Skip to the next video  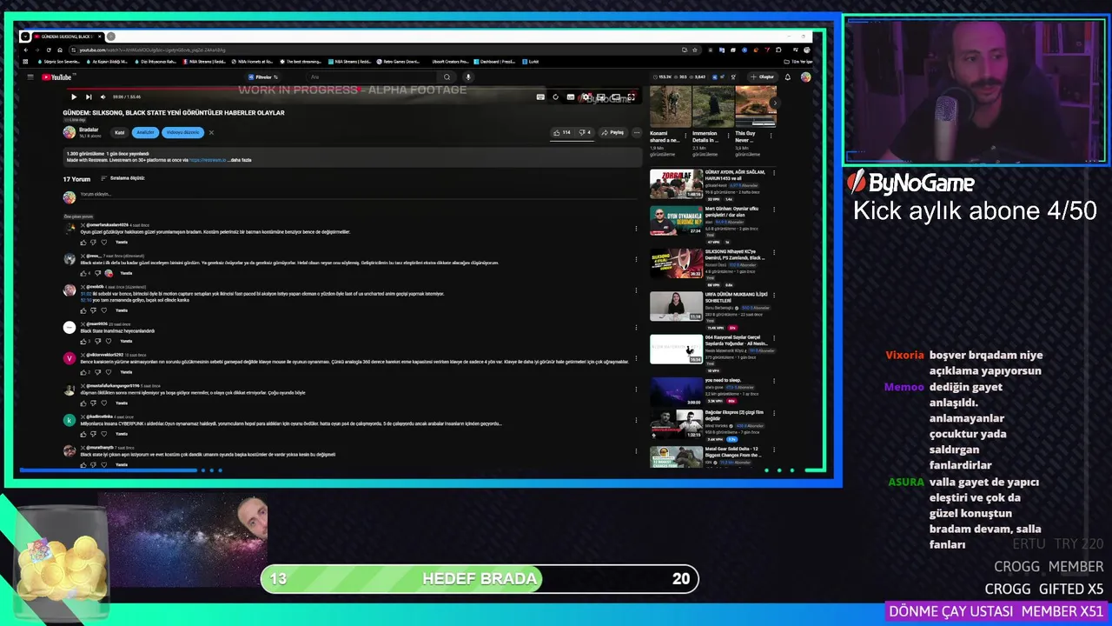coord(88,97)
